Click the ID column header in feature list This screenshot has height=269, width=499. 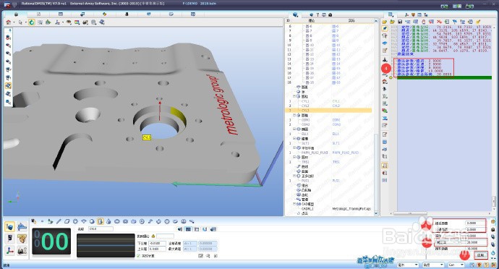click(289, 20)
